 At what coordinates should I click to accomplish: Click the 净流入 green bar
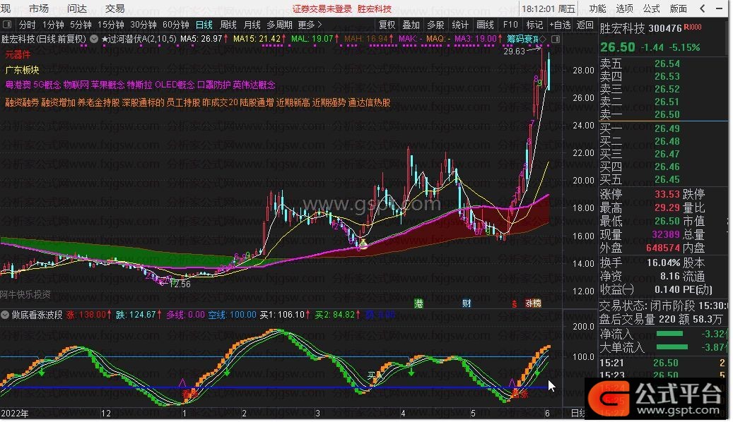[x=669, y=334]
